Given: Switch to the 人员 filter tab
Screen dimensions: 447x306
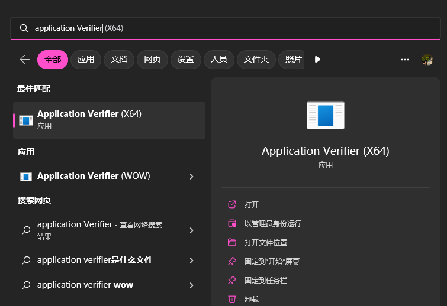Looking at the screenshot, I should [x=219, y=60].
